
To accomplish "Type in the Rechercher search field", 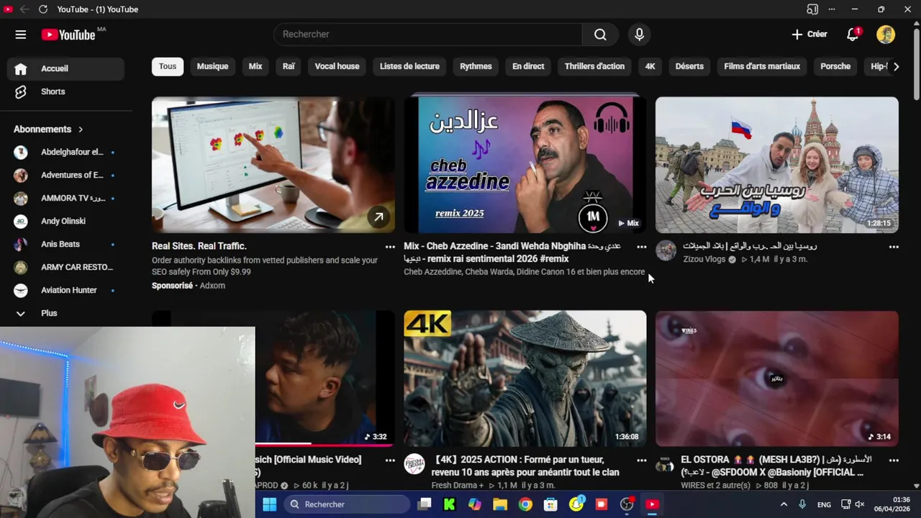I will click(x=428, y=35).
